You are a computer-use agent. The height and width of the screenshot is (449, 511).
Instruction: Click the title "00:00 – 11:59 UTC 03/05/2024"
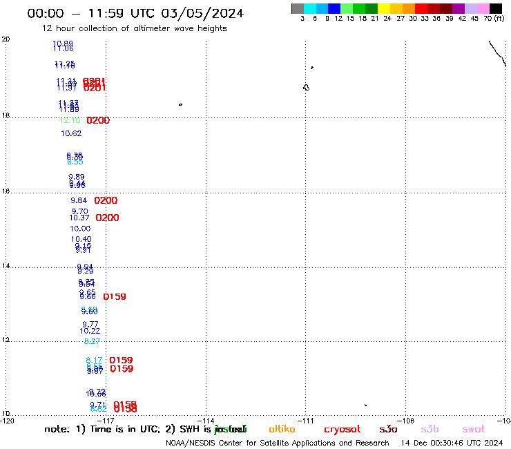pos(135,14)
